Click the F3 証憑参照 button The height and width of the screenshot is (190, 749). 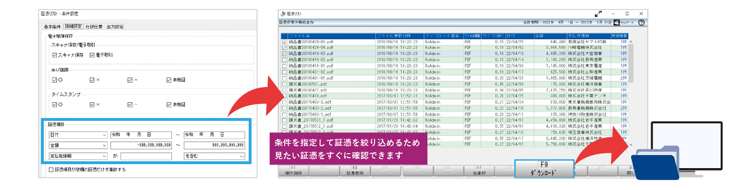click(x=355, y=171)
